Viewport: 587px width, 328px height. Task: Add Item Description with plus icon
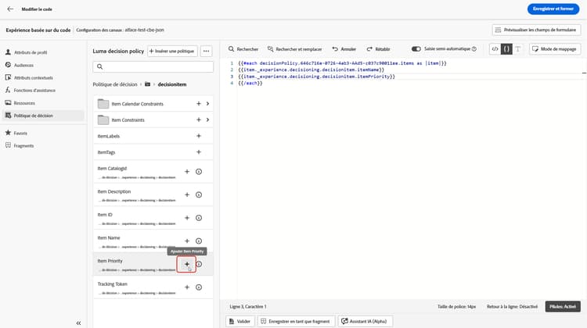187,194
